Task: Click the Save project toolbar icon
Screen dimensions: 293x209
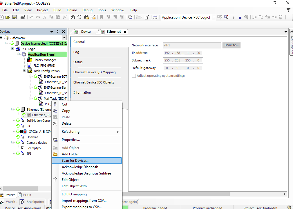Action: tap(14, 17)
